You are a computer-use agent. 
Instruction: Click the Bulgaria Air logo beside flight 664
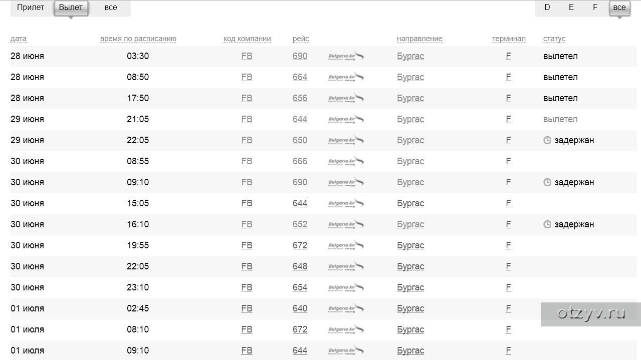(346, 77)
